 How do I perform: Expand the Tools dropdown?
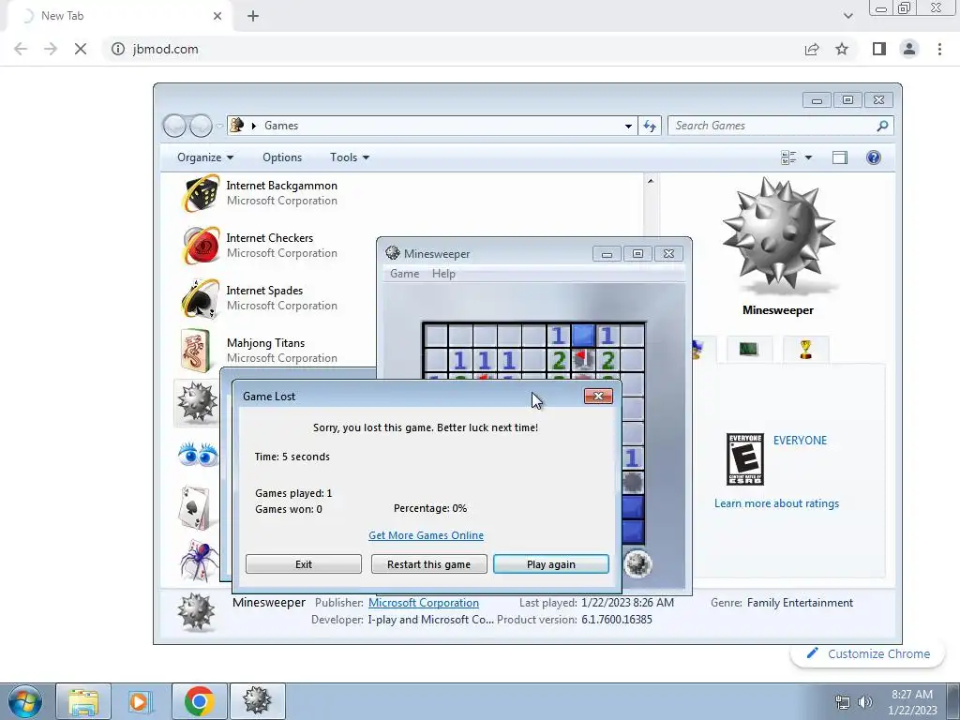(350, 157)
